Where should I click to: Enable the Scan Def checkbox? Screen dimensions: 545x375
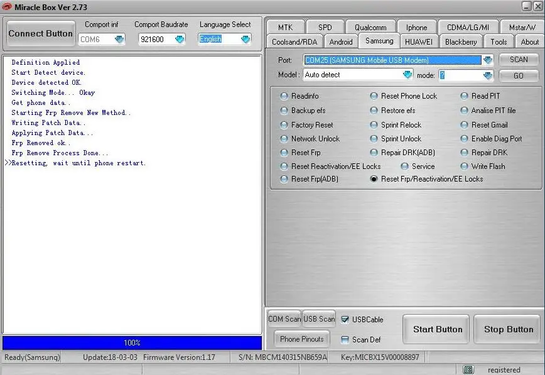point(345,340)
